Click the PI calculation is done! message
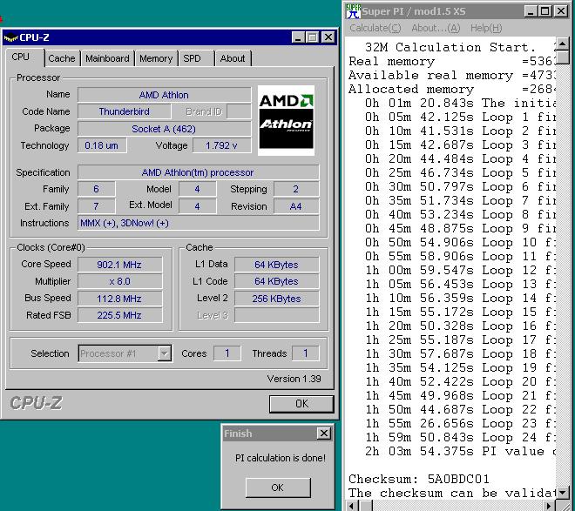575x511 pixels. 281,458
